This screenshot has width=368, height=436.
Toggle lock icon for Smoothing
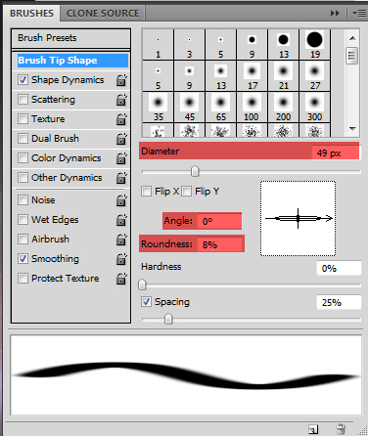[x=121, y=259]
